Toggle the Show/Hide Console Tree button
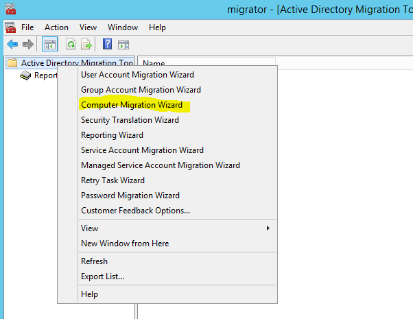The height and width of the screenshot is (319, 413). [49, 45]
